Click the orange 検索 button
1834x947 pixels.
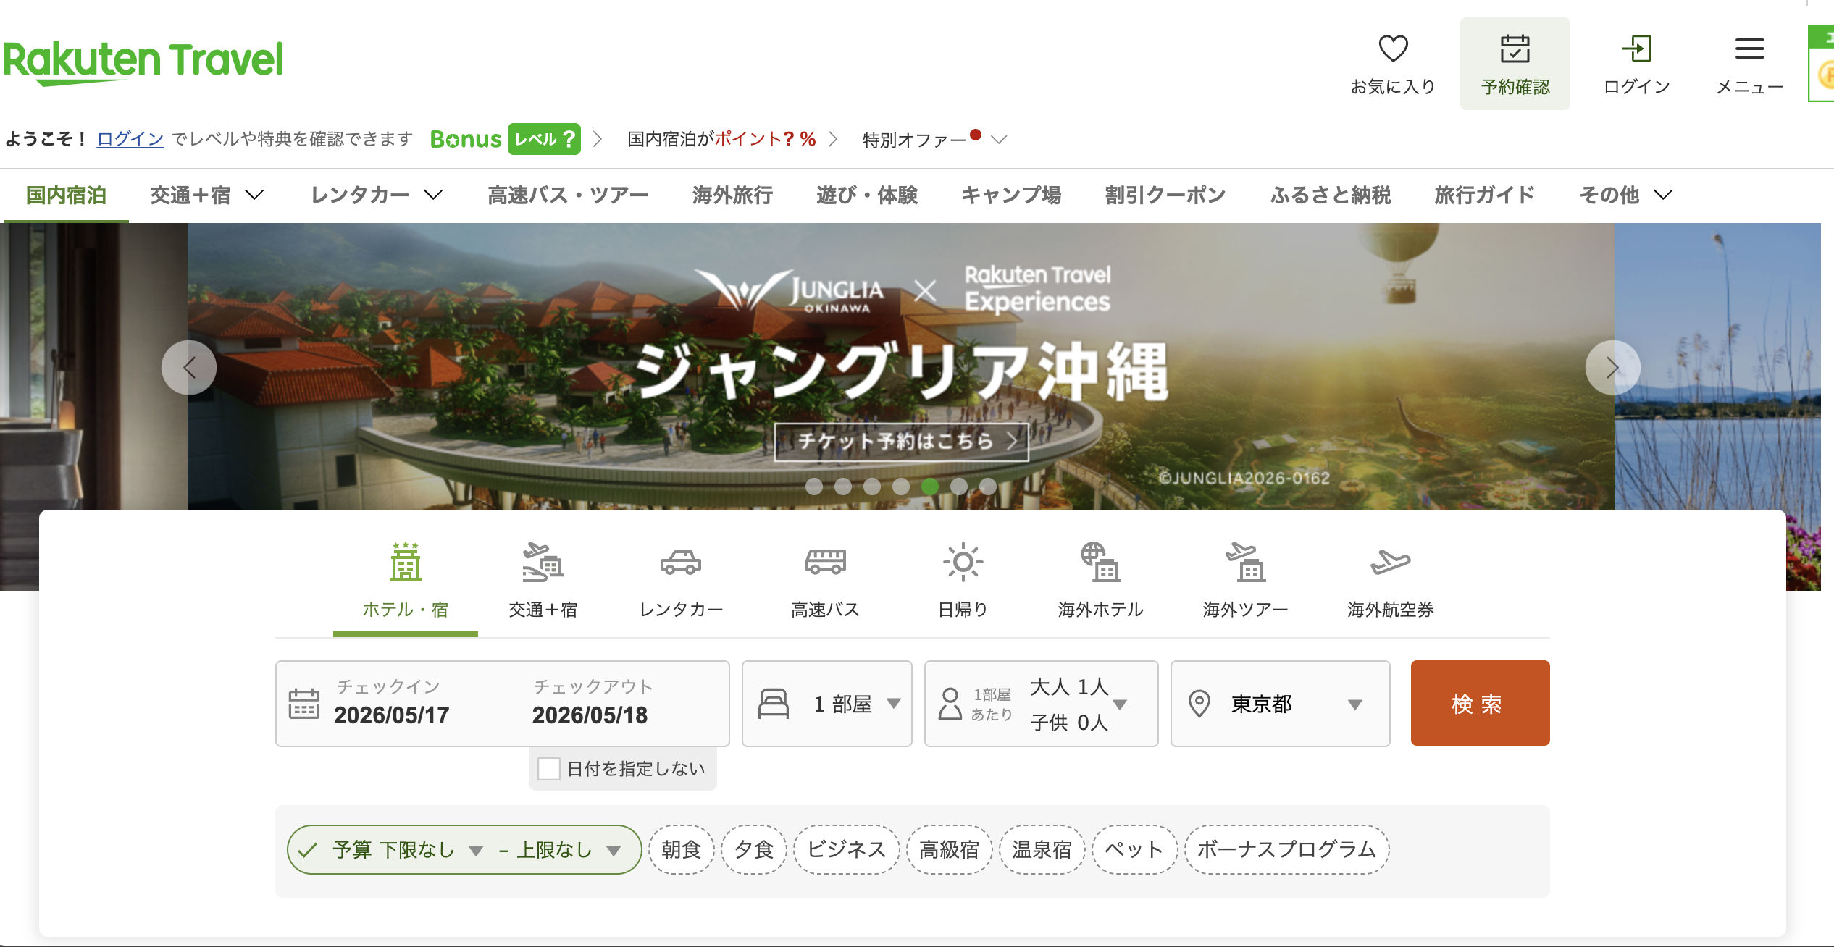tap(1480, 703)
